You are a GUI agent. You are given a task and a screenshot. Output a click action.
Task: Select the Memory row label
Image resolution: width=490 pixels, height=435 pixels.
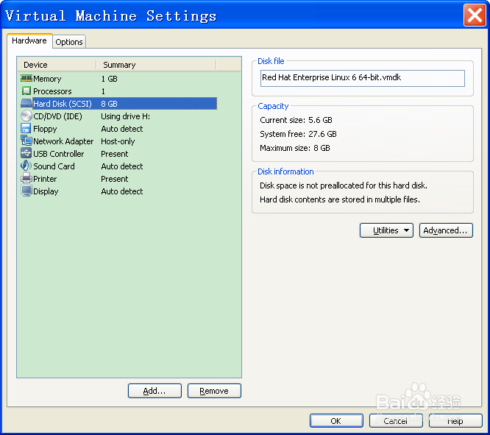point(47,79)
